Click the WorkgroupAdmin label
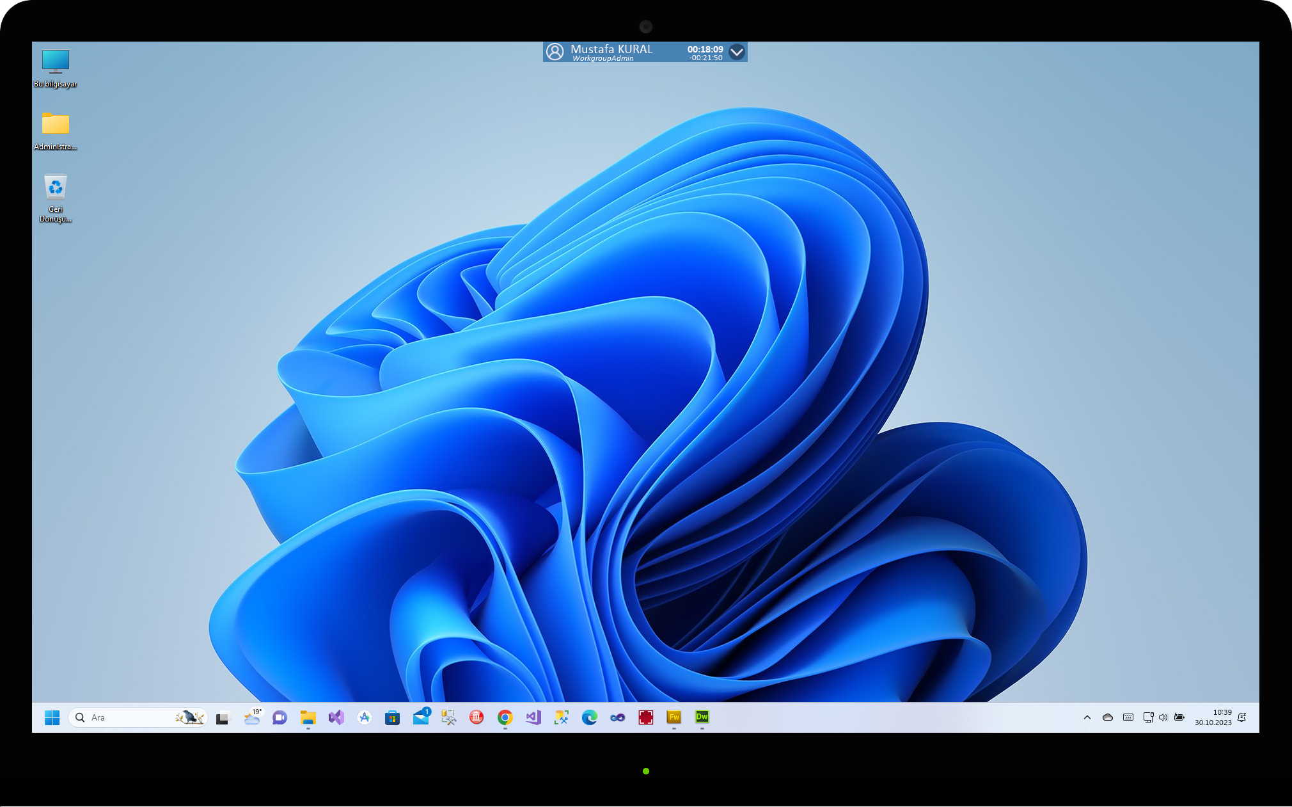 pyautogui.click(x=603, y=58)
